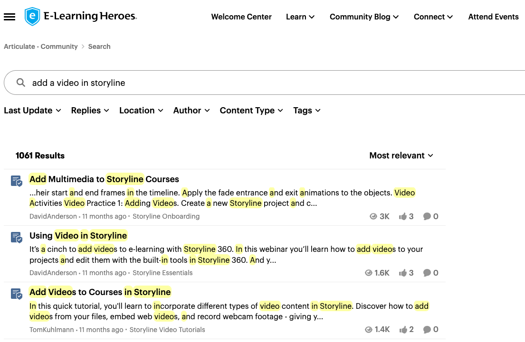Click the comments bubble icon on second result

pos(427,273)
